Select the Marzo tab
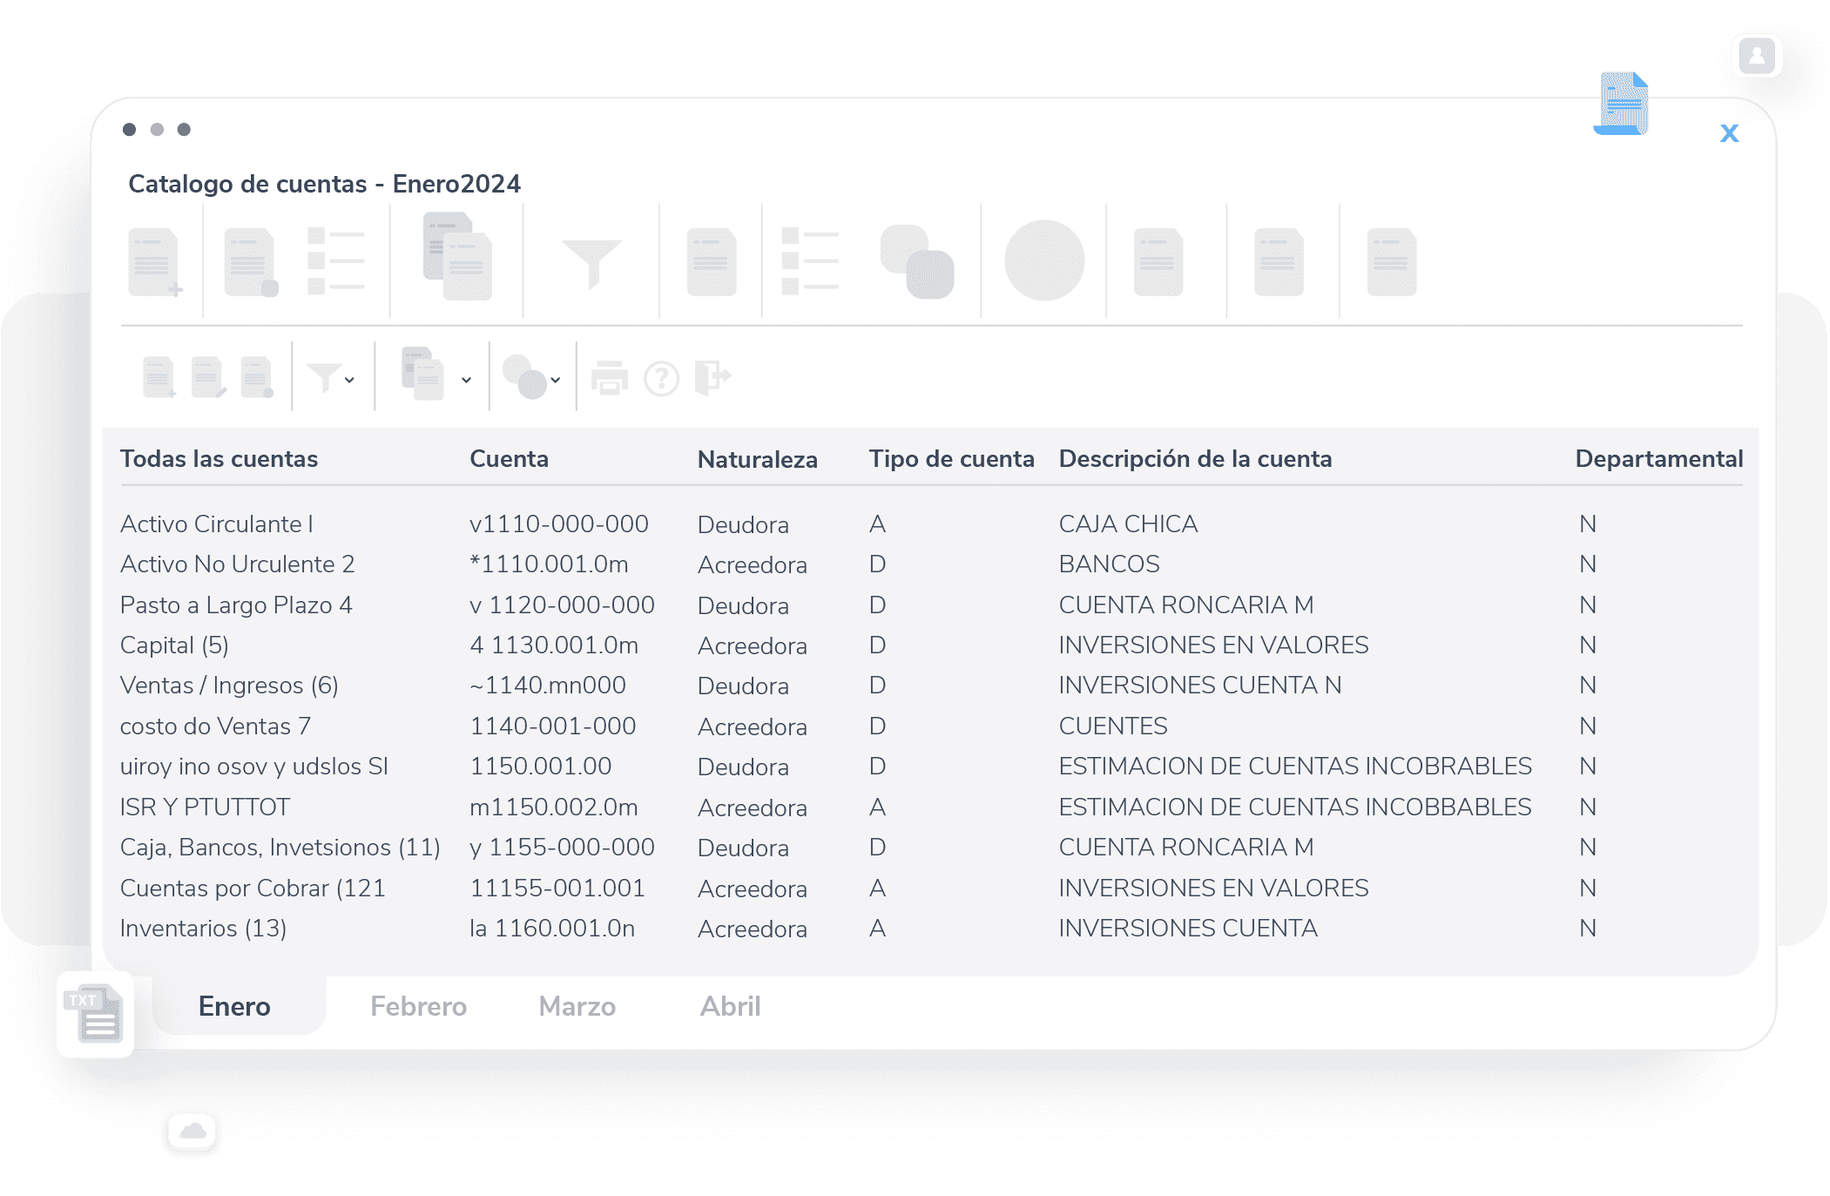The width and height of the screenshot is (1830, 1196). point(577,1006)
